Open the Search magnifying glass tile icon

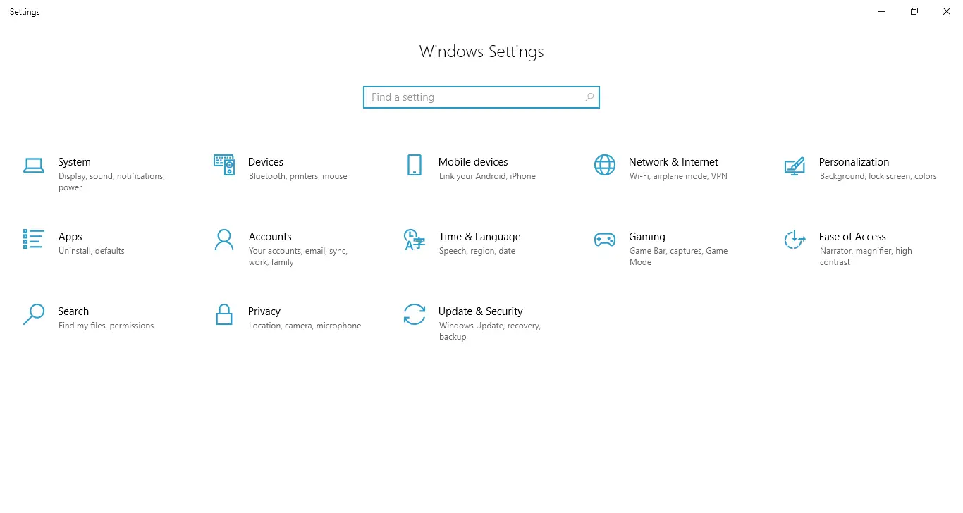tap(34, 314)
